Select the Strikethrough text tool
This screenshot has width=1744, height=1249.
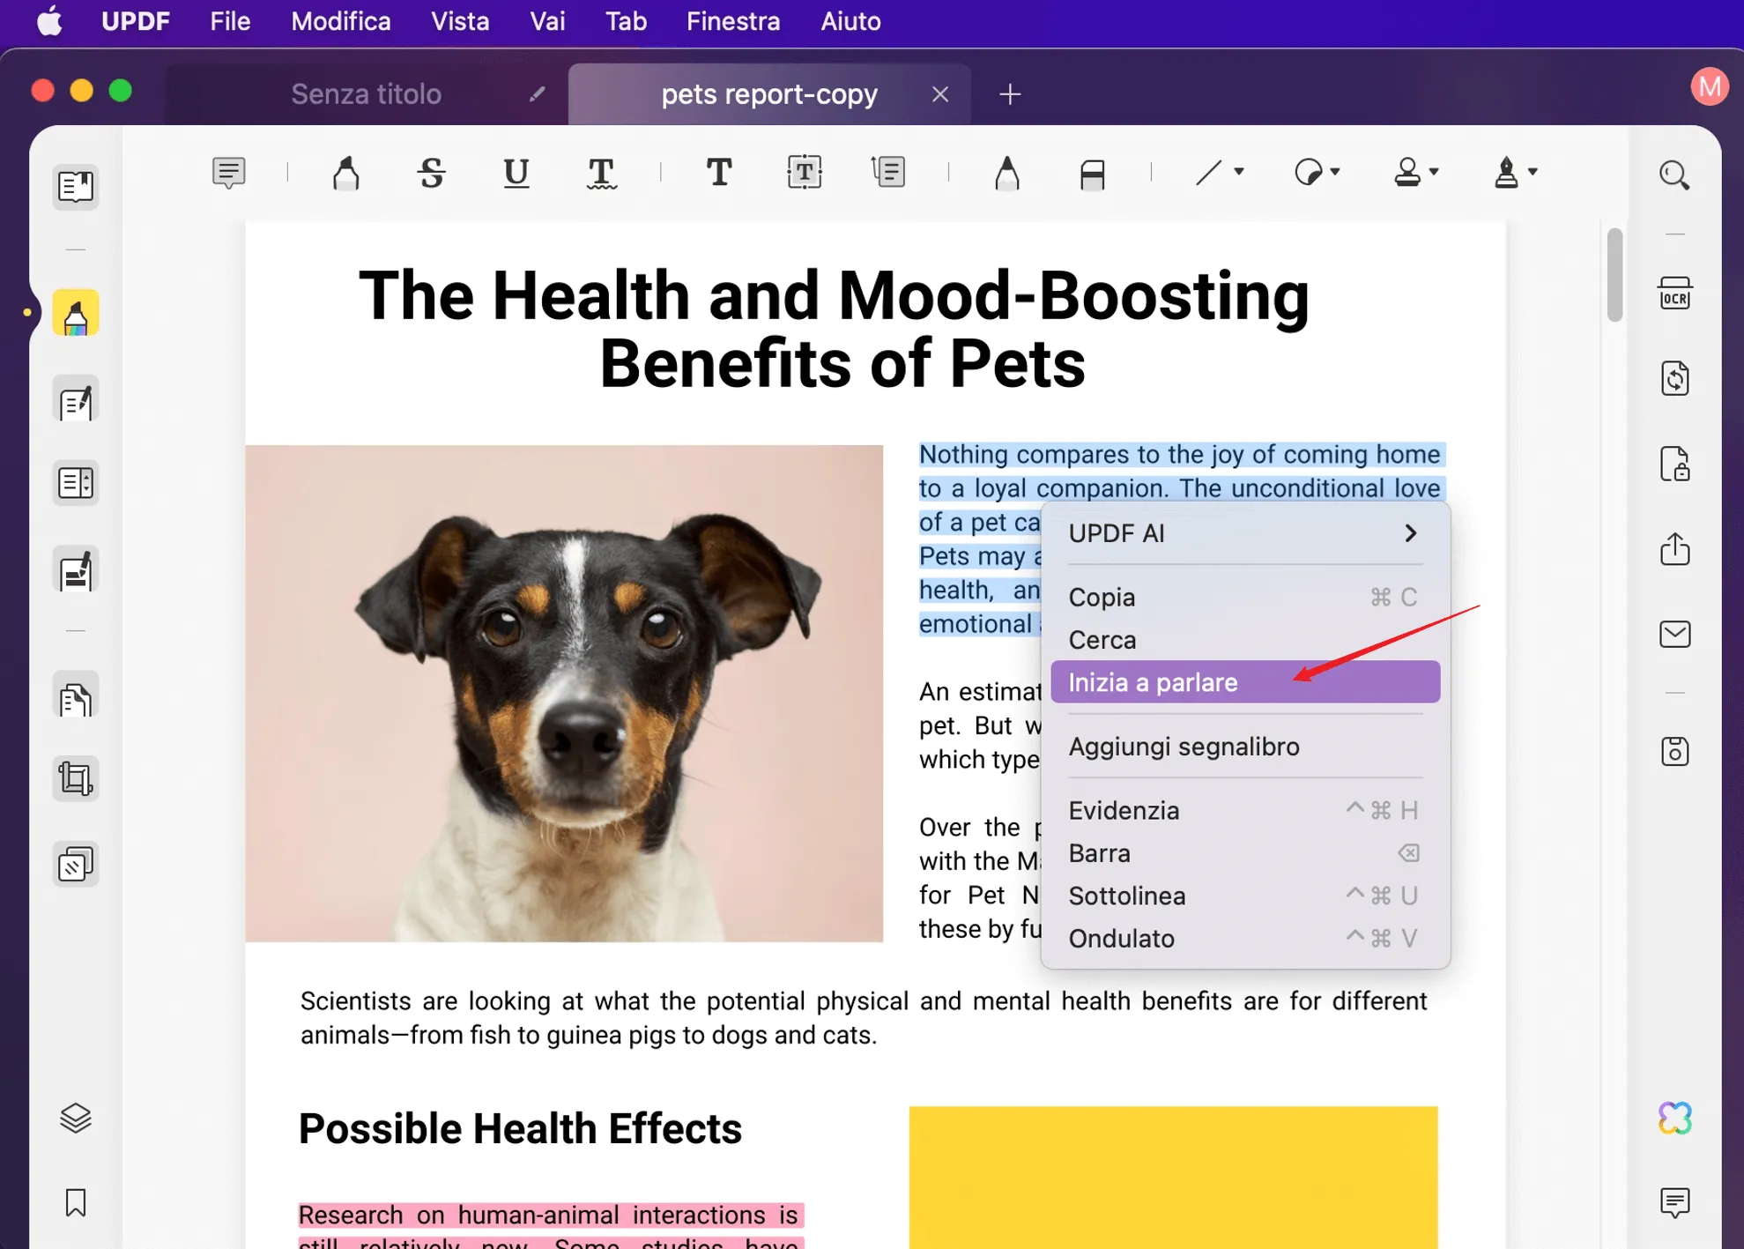431,173
